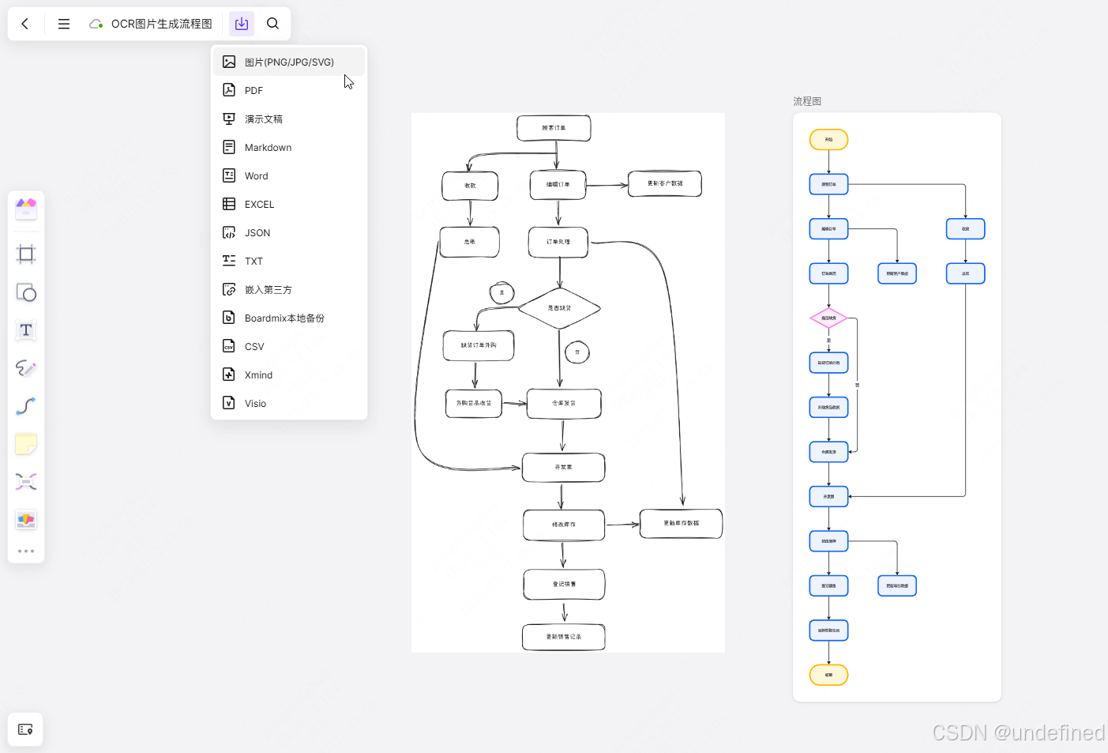
Task: Select the 流程图 frame title
Action: point(807,101)
